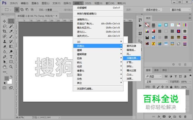
Task: Click the background white color swatch
Action: point(10,82)
